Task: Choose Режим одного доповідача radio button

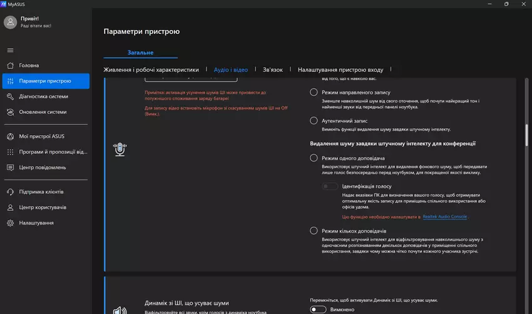Action: (x=314, y=158)
